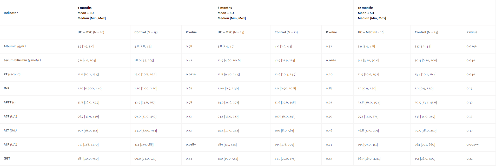
Task: Click the APTT (s) row label
Action: tap(10, 102)
